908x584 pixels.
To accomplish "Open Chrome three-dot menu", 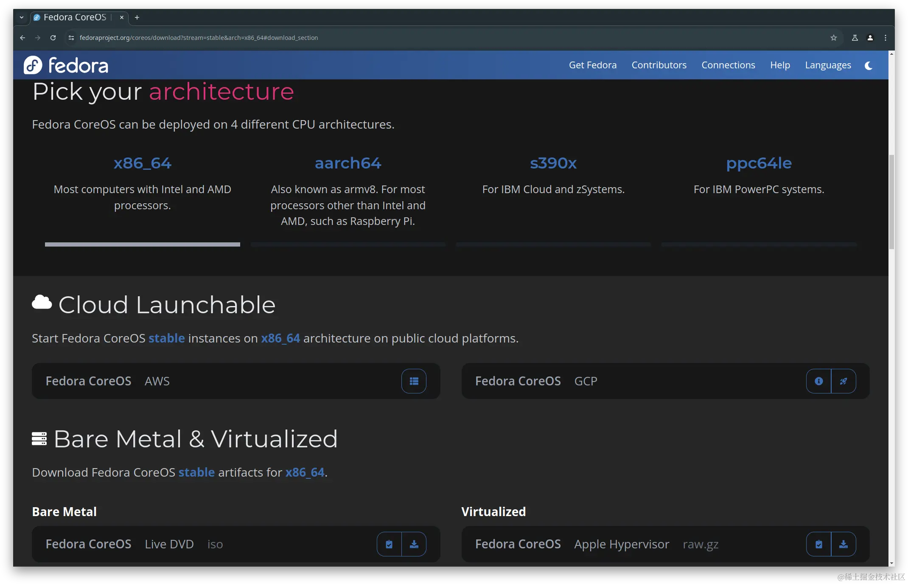I will (886, 38).
